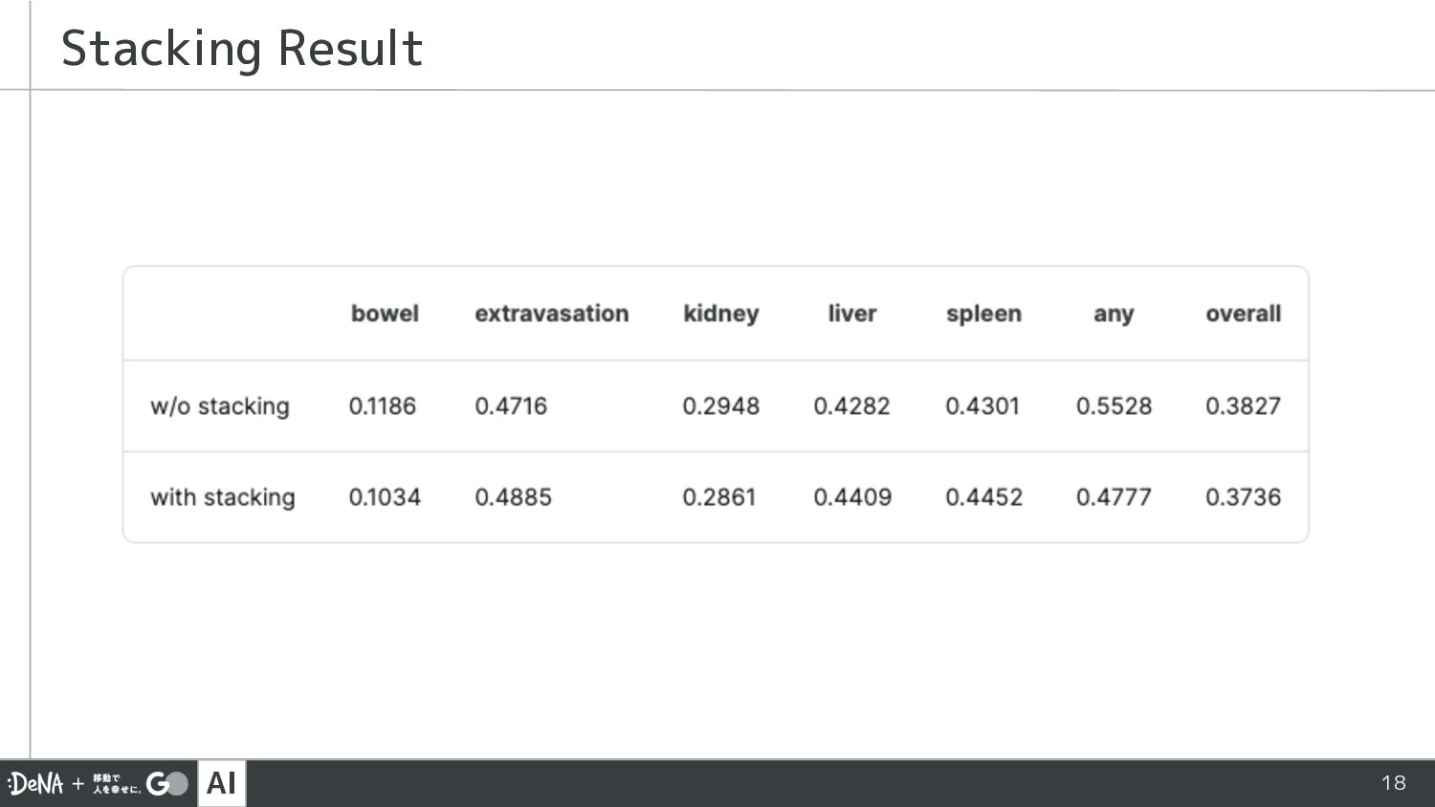
Task: Click the GO logo icon in footer
Action: pos(166,784)
